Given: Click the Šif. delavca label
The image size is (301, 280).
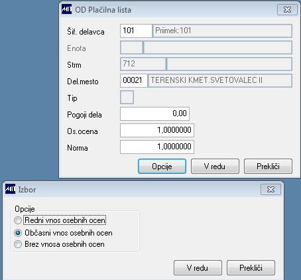Looking at the screenshot, I should pos(86,32).
